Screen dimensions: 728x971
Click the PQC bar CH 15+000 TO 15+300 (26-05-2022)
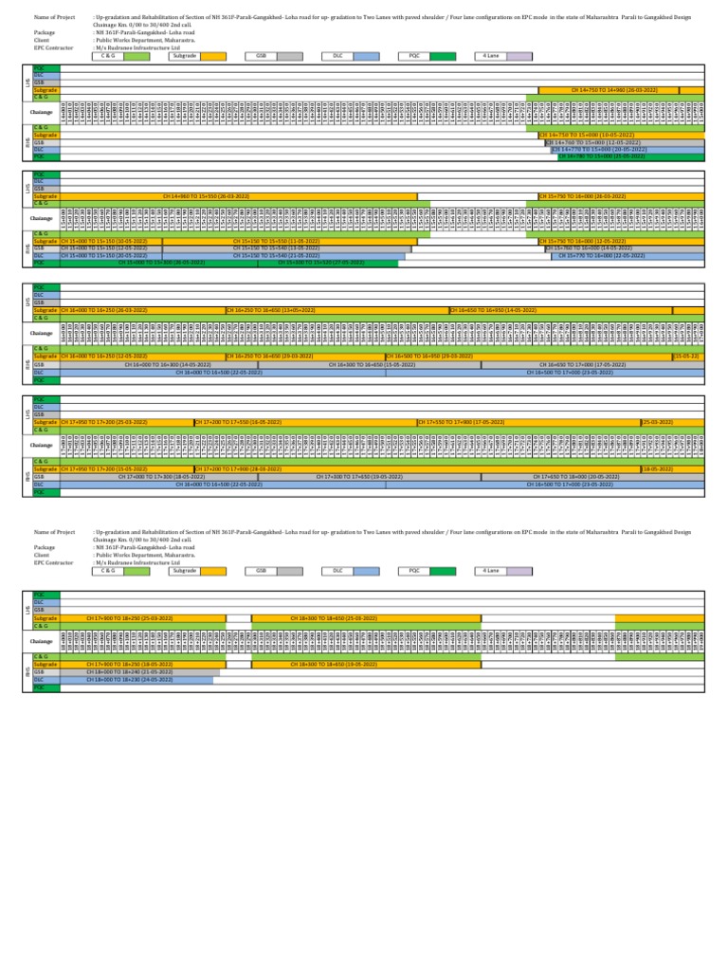(158, 263)
